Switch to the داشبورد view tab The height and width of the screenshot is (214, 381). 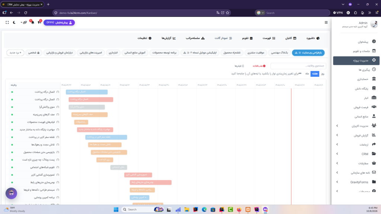313,38
